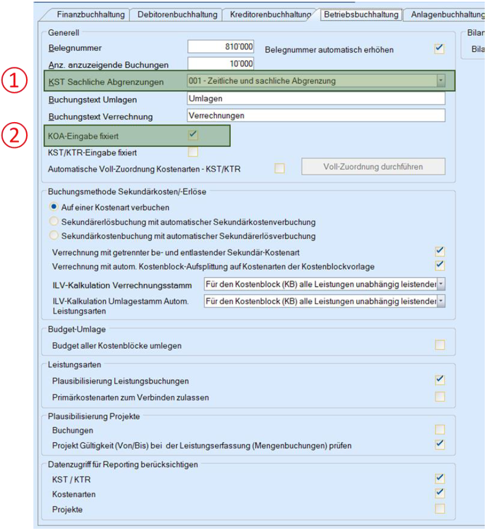Select Sekundärerlösbuchung mit automatischer Sekundärkostenverbuchung radio
The height and width of the screenshot is (531, 487).
click(x=54, y=221)
